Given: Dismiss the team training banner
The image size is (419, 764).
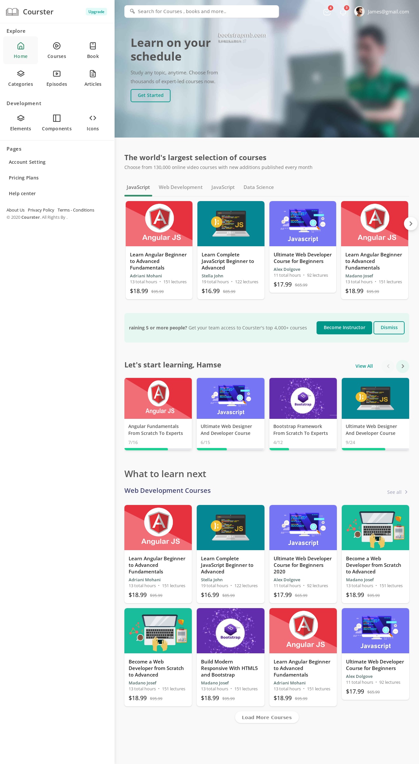Looking at the screenshot, I should pos(389,327).
